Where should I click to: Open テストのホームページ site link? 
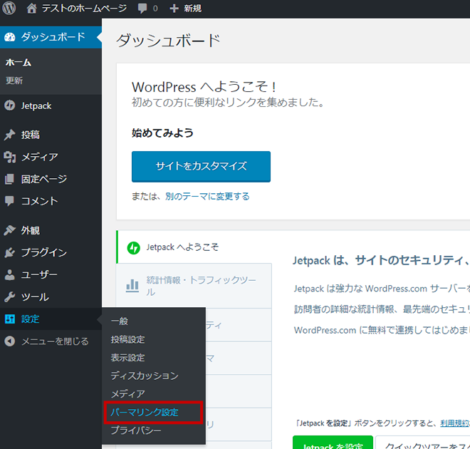(x=85, y=9)
